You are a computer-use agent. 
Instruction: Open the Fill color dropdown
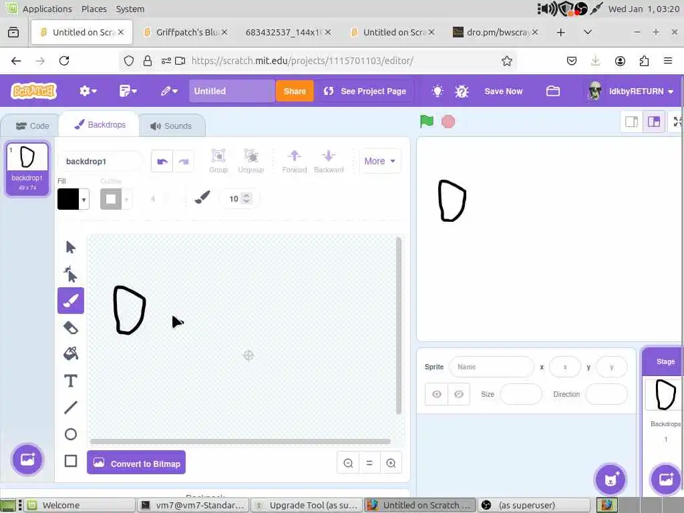pos(73,199)
